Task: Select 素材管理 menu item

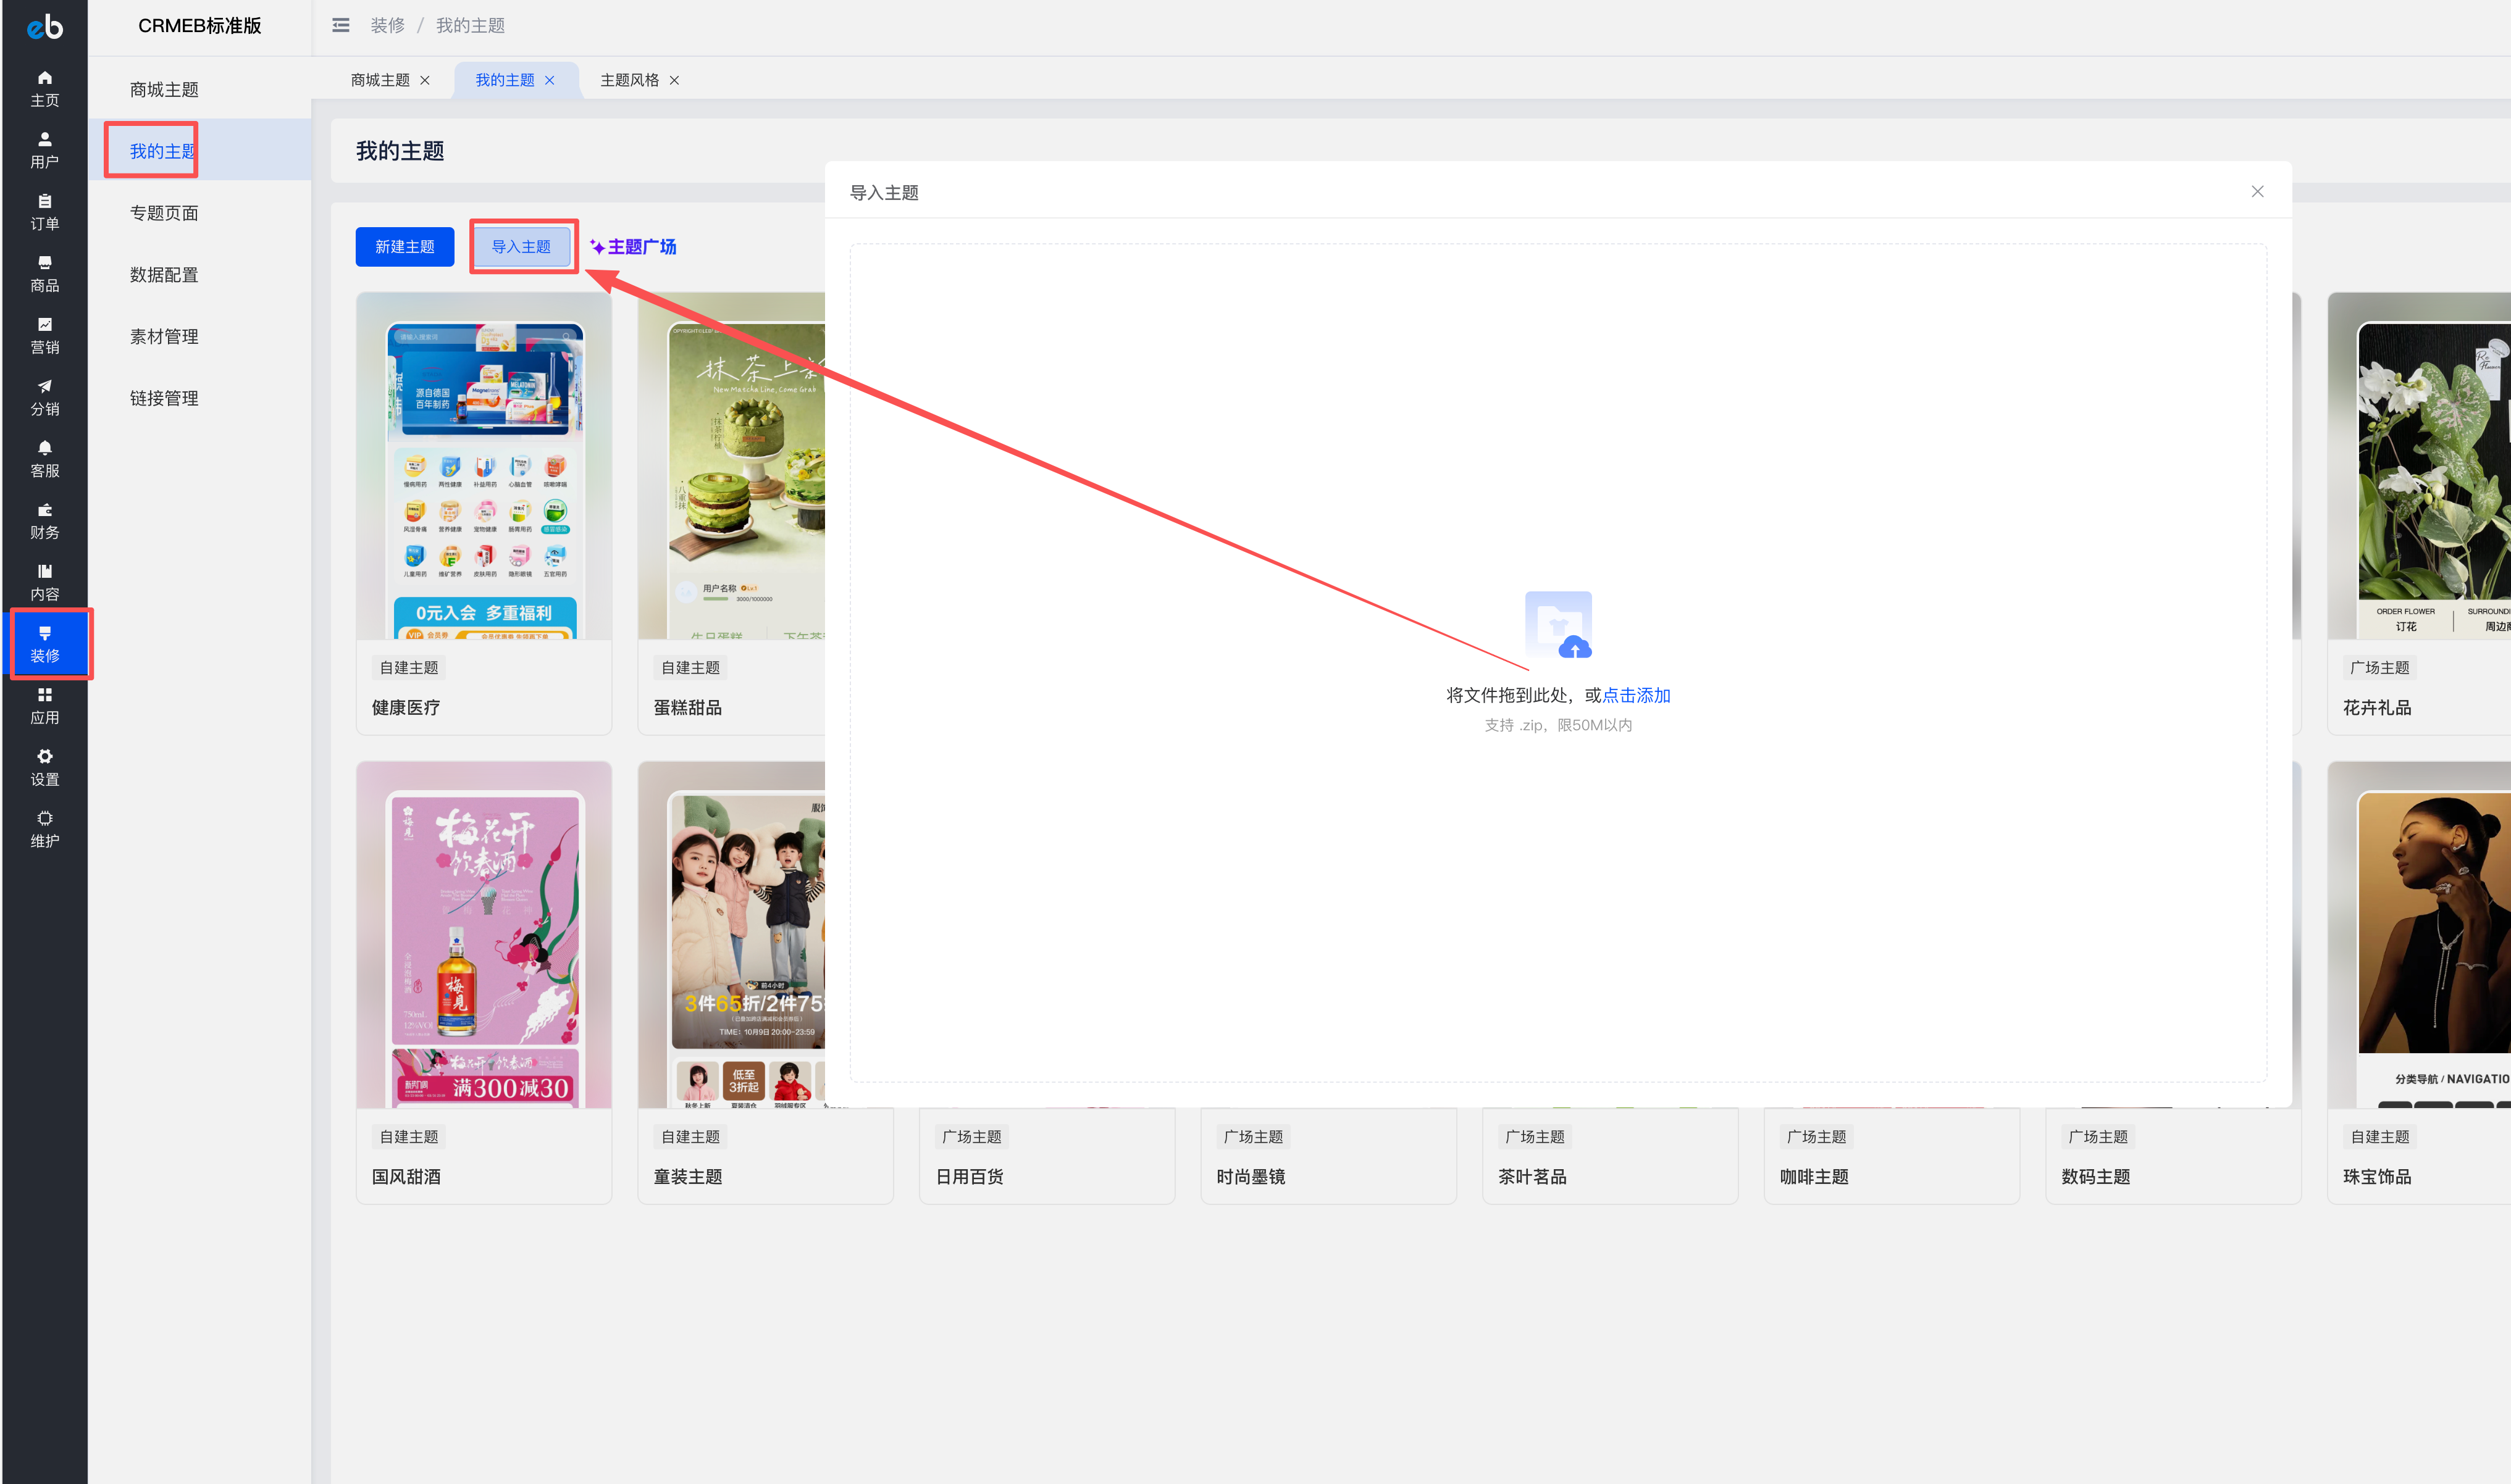Action: [x=164, y=336]
